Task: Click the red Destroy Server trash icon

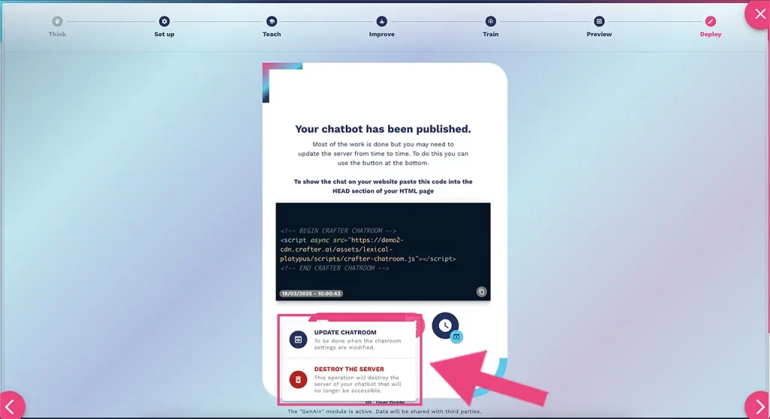Action: pos(298,380)
